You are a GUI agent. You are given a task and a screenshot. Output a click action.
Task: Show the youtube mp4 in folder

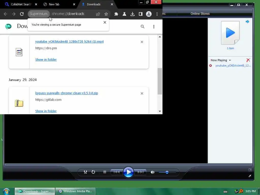pos(46,59)
